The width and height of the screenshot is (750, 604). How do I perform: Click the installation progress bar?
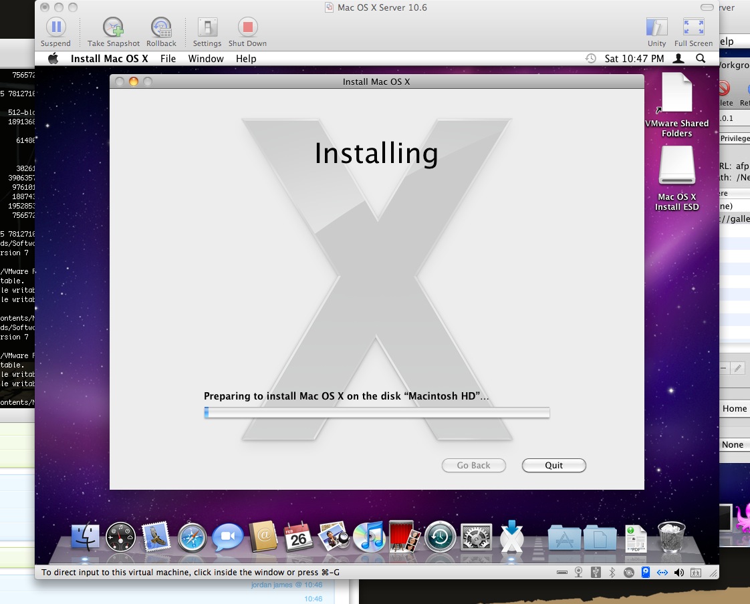pyautogui.click(x=377, y=412)
